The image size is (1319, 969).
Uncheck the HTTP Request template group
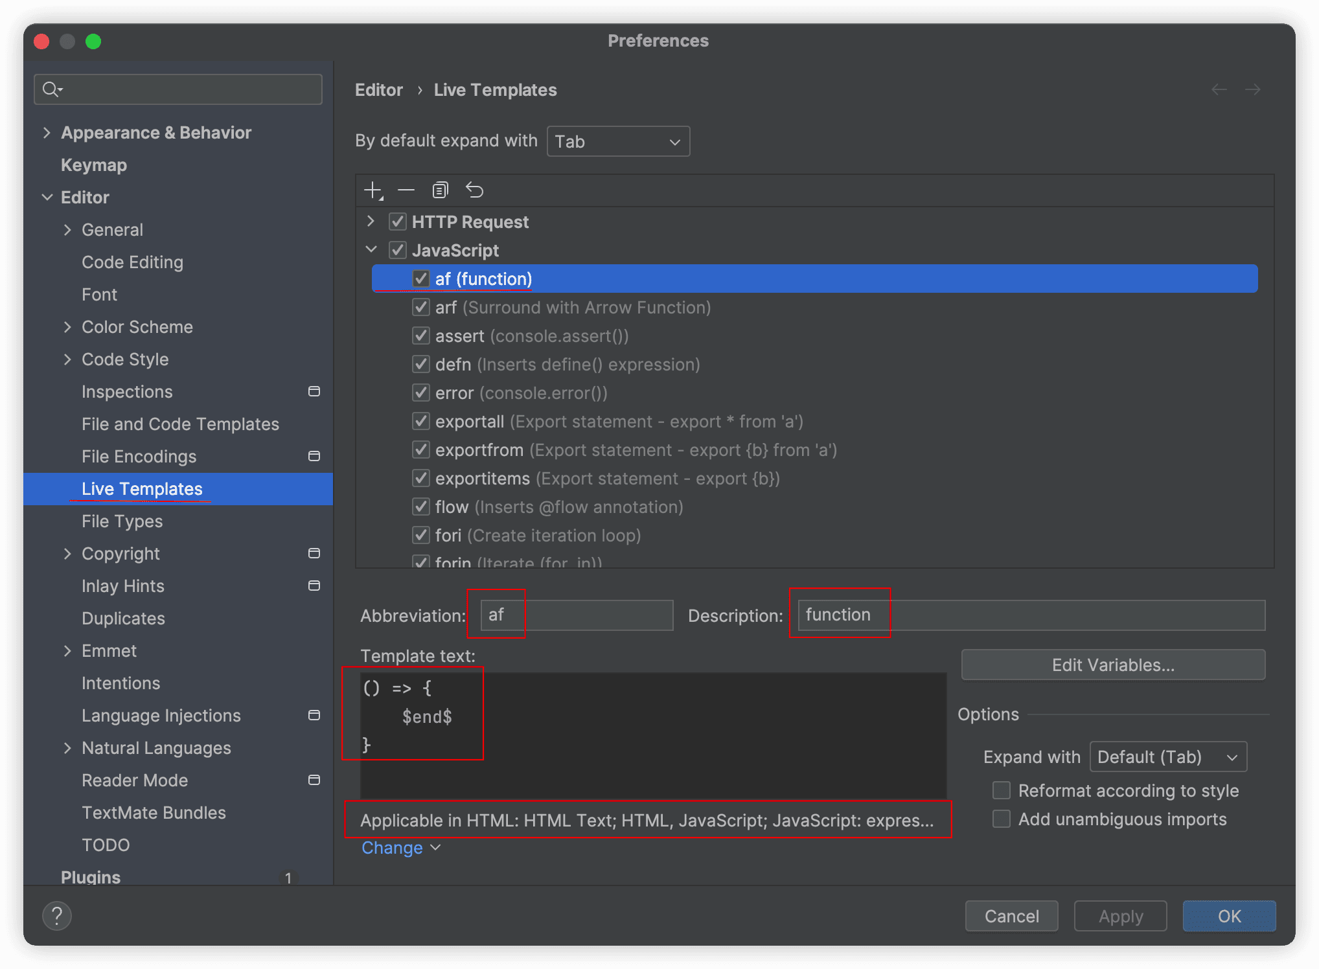tap(397, 222)
